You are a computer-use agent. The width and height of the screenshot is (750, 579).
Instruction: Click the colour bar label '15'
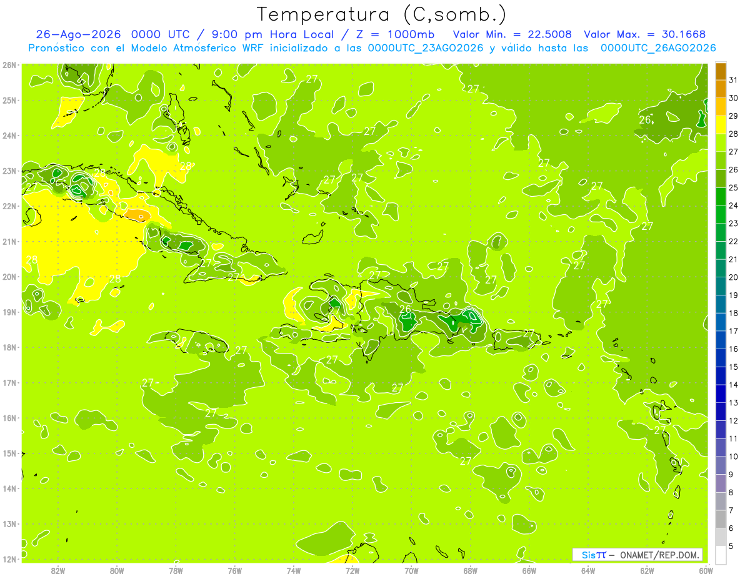click(733, 367)
